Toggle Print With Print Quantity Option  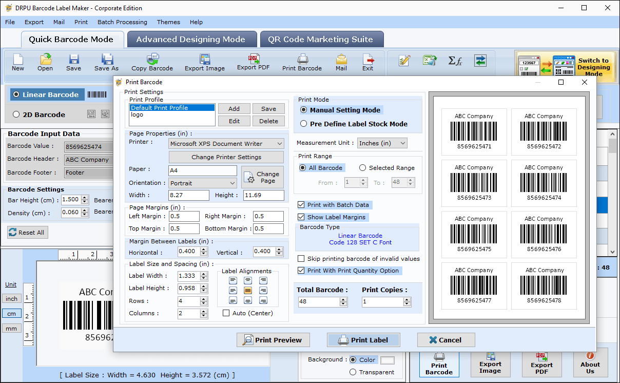pos(301,271)
